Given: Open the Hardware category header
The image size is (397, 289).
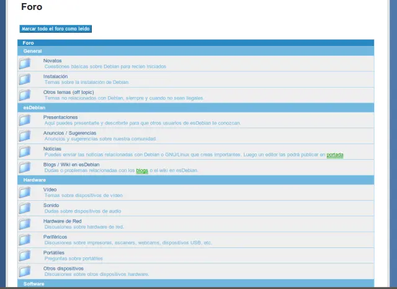Looking at the screenshot, I should 35,179.
